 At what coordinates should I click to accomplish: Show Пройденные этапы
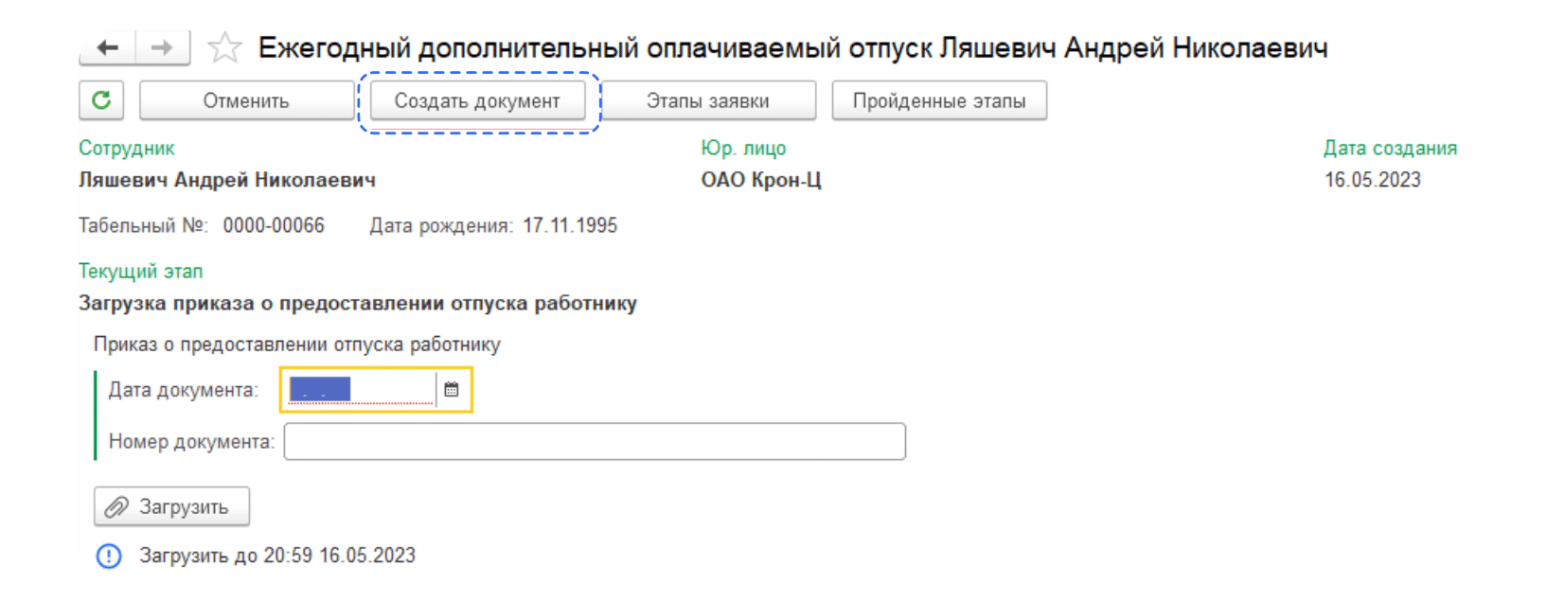[x=938, y=101]
